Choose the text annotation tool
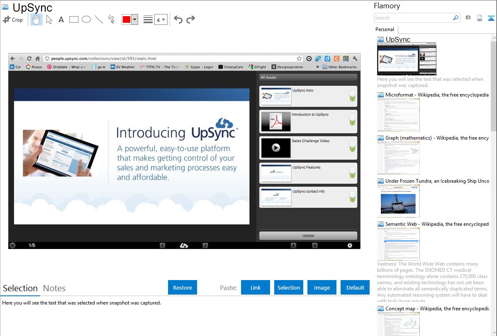This screenshot has width=497, height=336. pos(61,19)
